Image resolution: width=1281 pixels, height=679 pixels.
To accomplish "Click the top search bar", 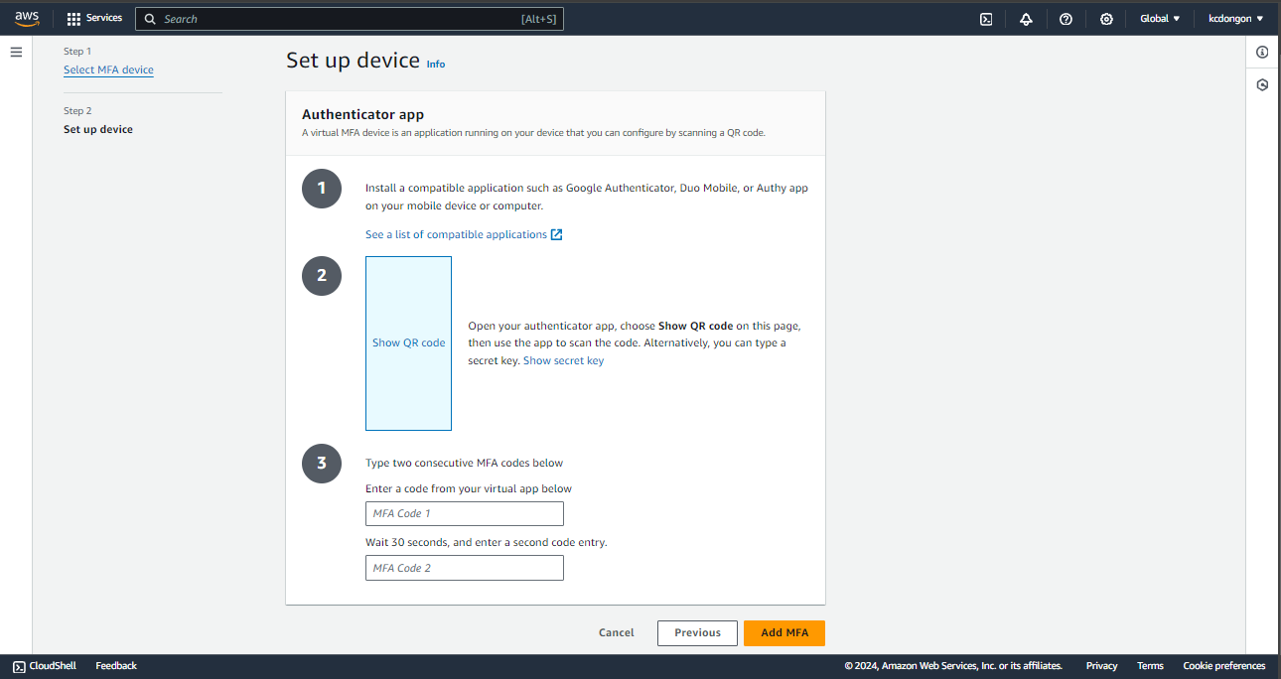I will pos(349,19).
